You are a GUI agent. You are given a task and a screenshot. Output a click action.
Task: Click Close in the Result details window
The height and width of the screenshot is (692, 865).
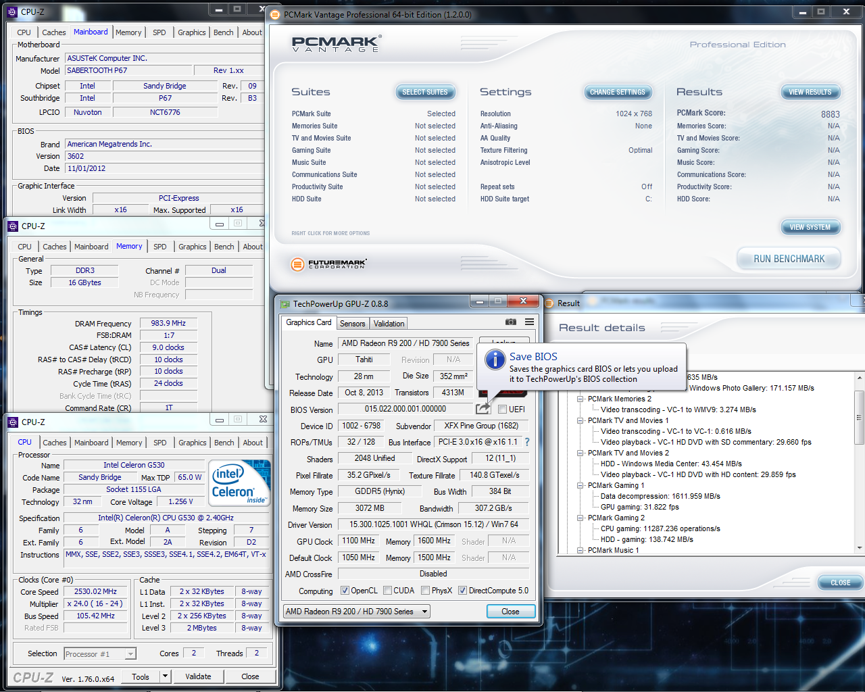pos(840,583)
